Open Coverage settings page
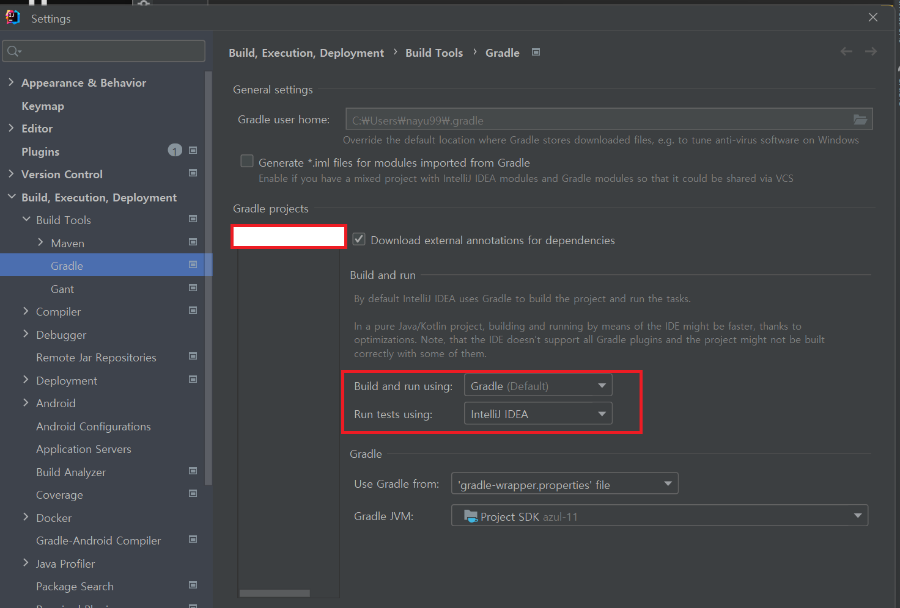 point(59,494)
